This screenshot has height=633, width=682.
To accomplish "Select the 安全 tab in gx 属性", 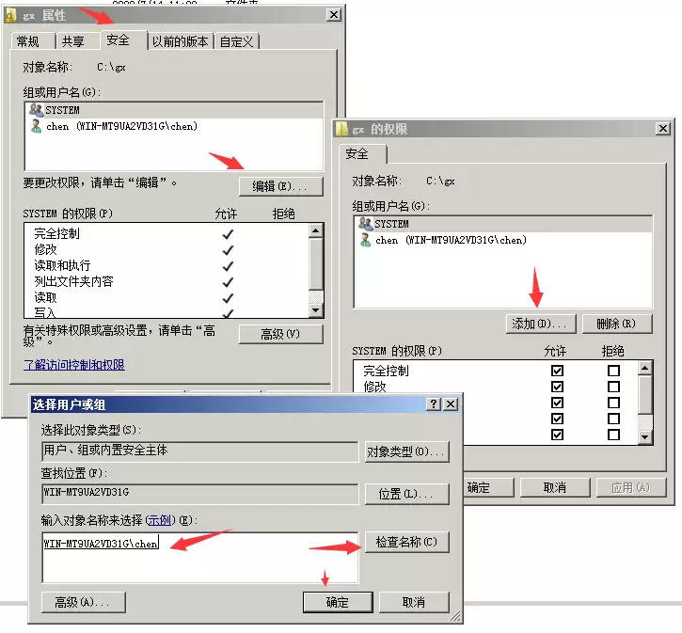I will tap(123, 40).
